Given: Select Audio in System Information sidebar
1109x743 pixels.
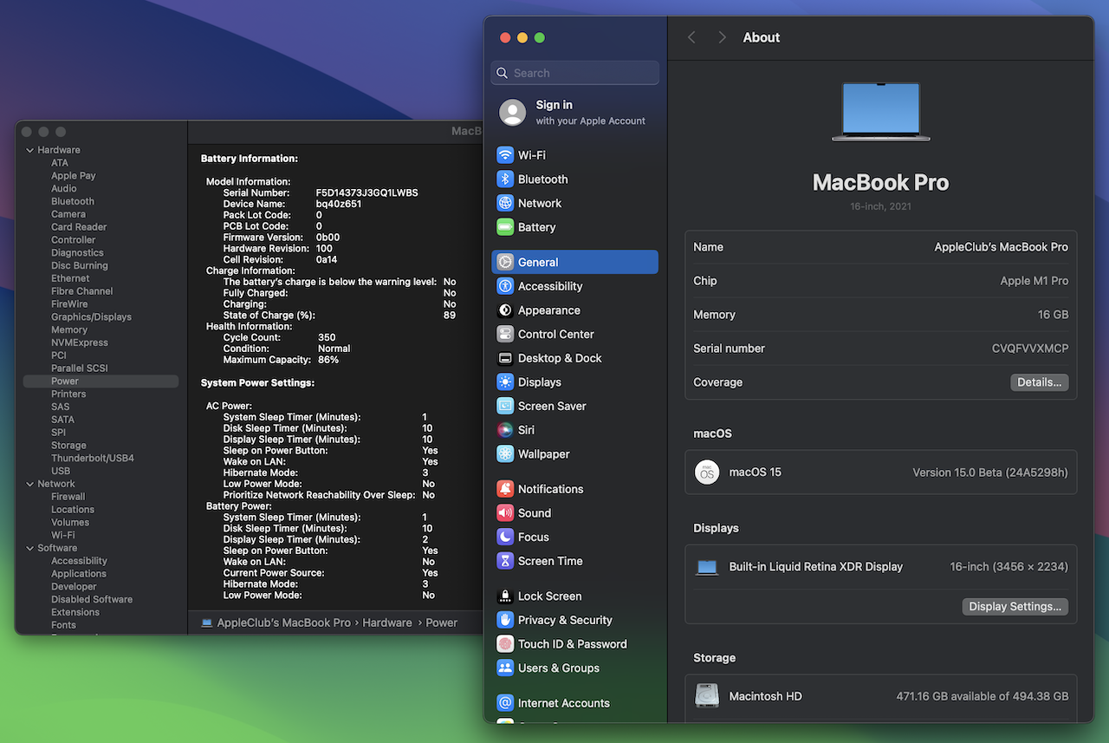Looking at the screenshot, I should coord(64,188).
